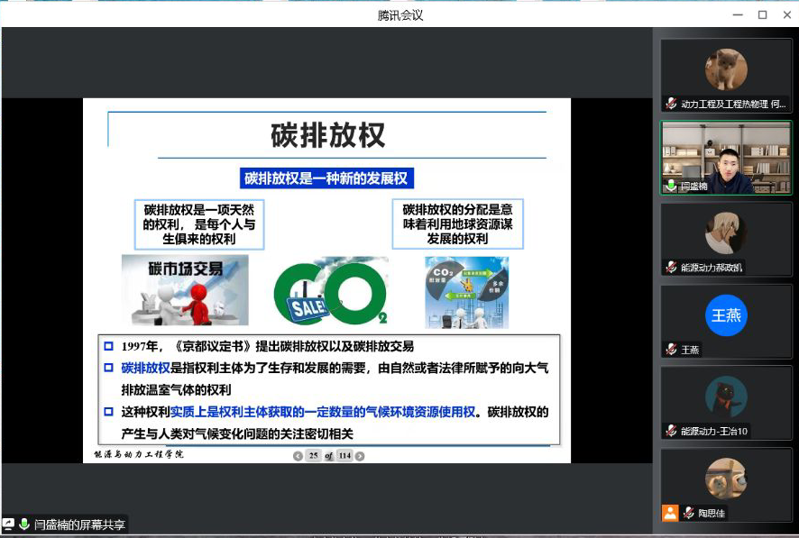This screenshot has width=799, height=538.
Task: Select the 王燕 blue circle avatar
Action: coord(726,315)
